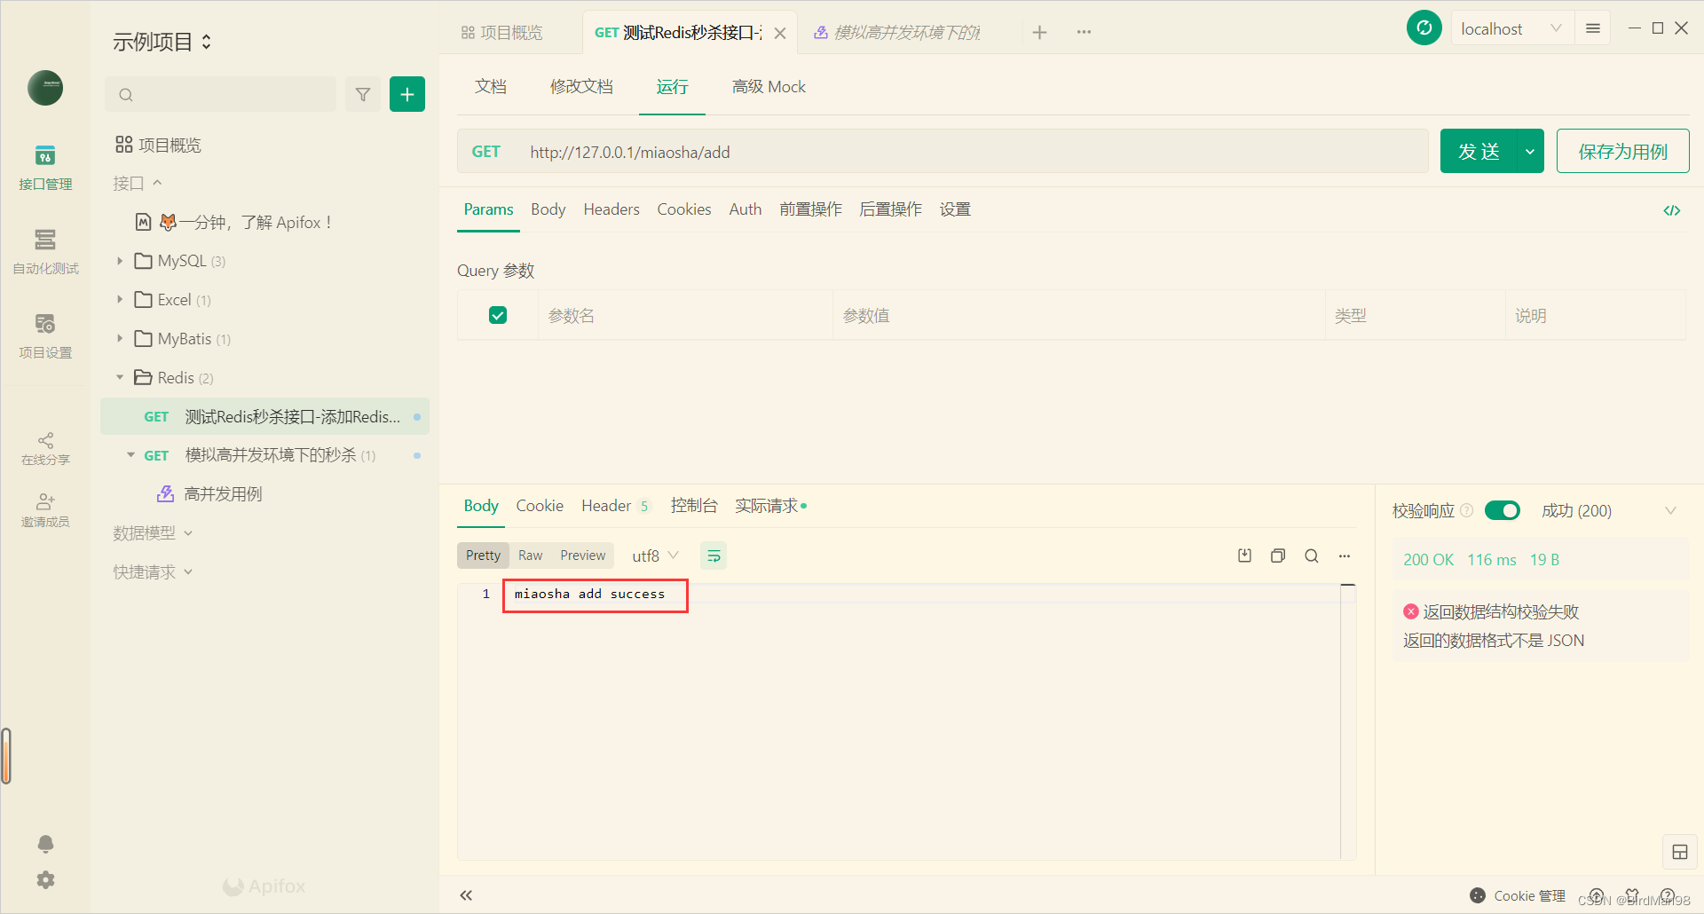Collapse the Redis folder

tap(120, 378)
